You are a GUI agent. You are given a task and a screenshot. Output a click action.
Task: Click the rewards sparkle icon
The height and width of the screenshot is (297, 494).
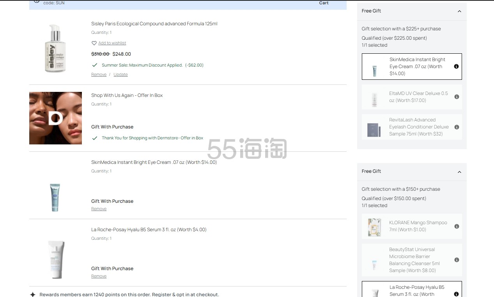pos(33,295)
